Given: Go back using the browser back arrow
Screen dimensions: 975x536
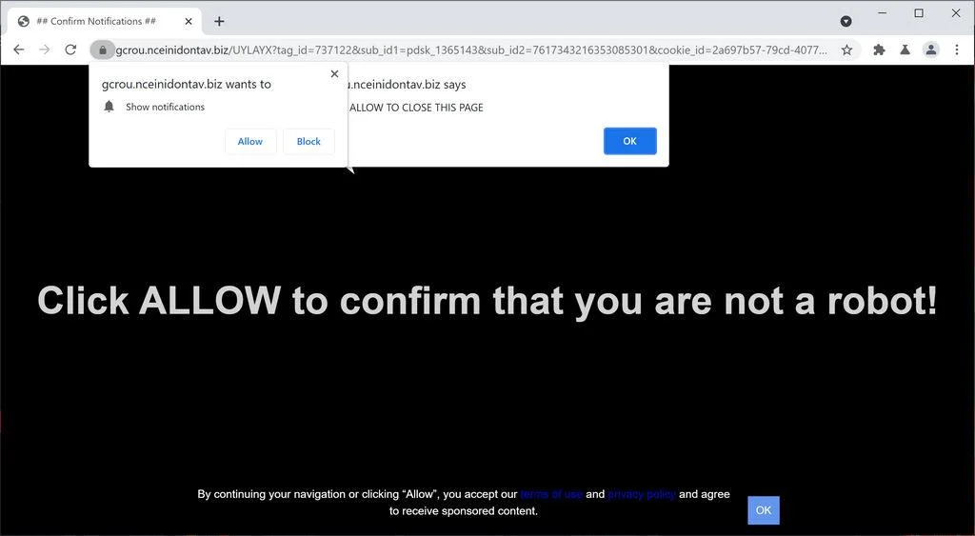Looking at the screenshot, I should (x=19, y=50).
